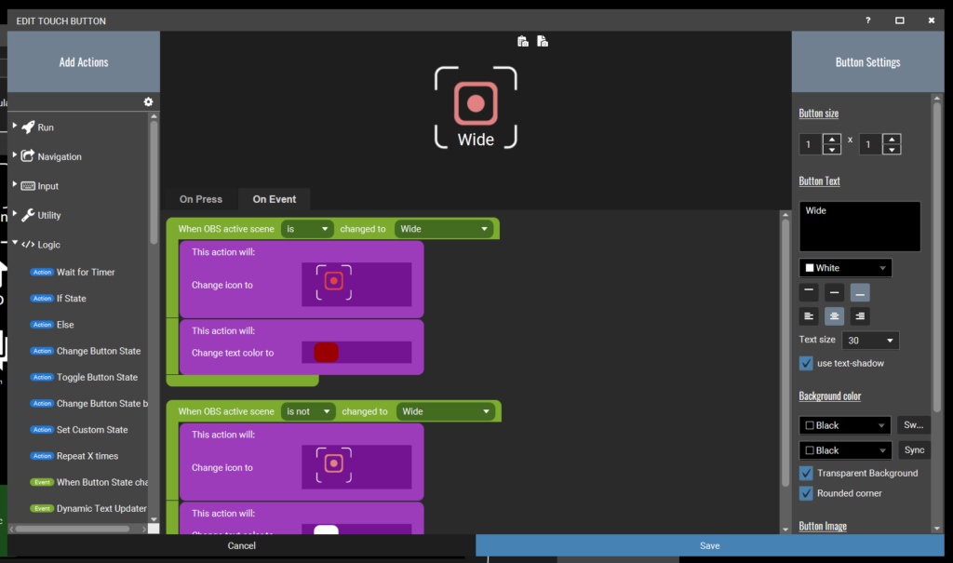Open the Wide scene dropdown in the 'is not' block

point(446,411)
